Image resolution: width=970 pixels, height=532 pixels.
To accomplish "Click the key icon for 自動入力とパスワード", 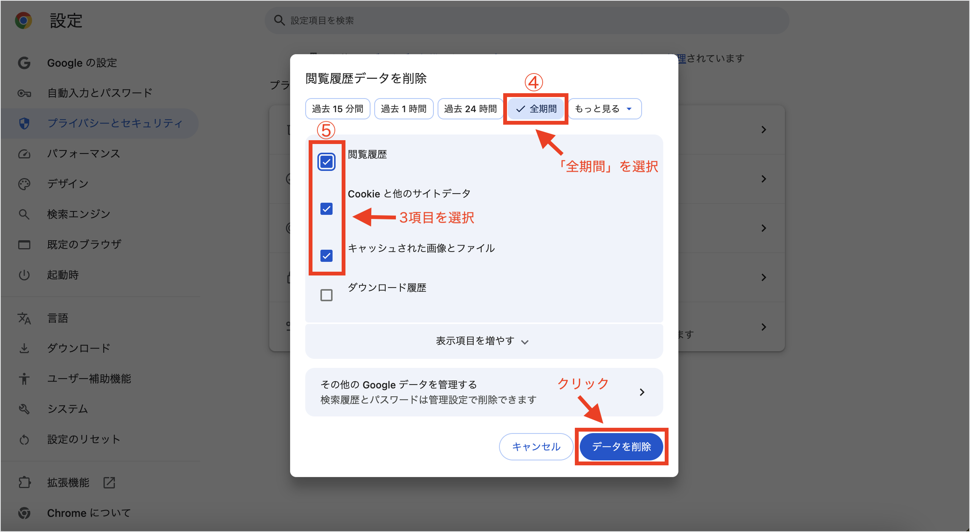I will pos(24,92).
